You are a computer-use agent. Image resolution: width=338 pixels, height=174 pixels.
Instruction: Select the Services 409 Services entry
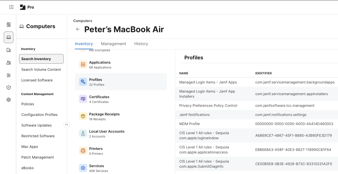[x=121, y=168]
